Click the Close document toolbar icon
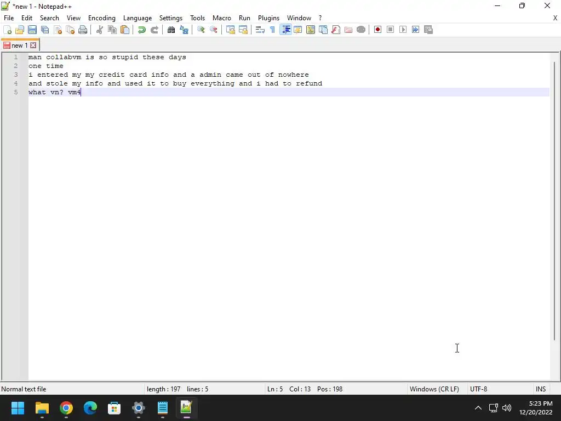 58,30
